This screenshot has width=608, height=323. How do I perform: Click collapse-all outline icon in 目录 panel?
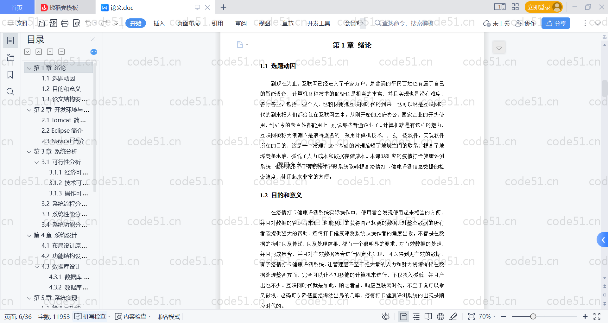(x=39, y=52)
